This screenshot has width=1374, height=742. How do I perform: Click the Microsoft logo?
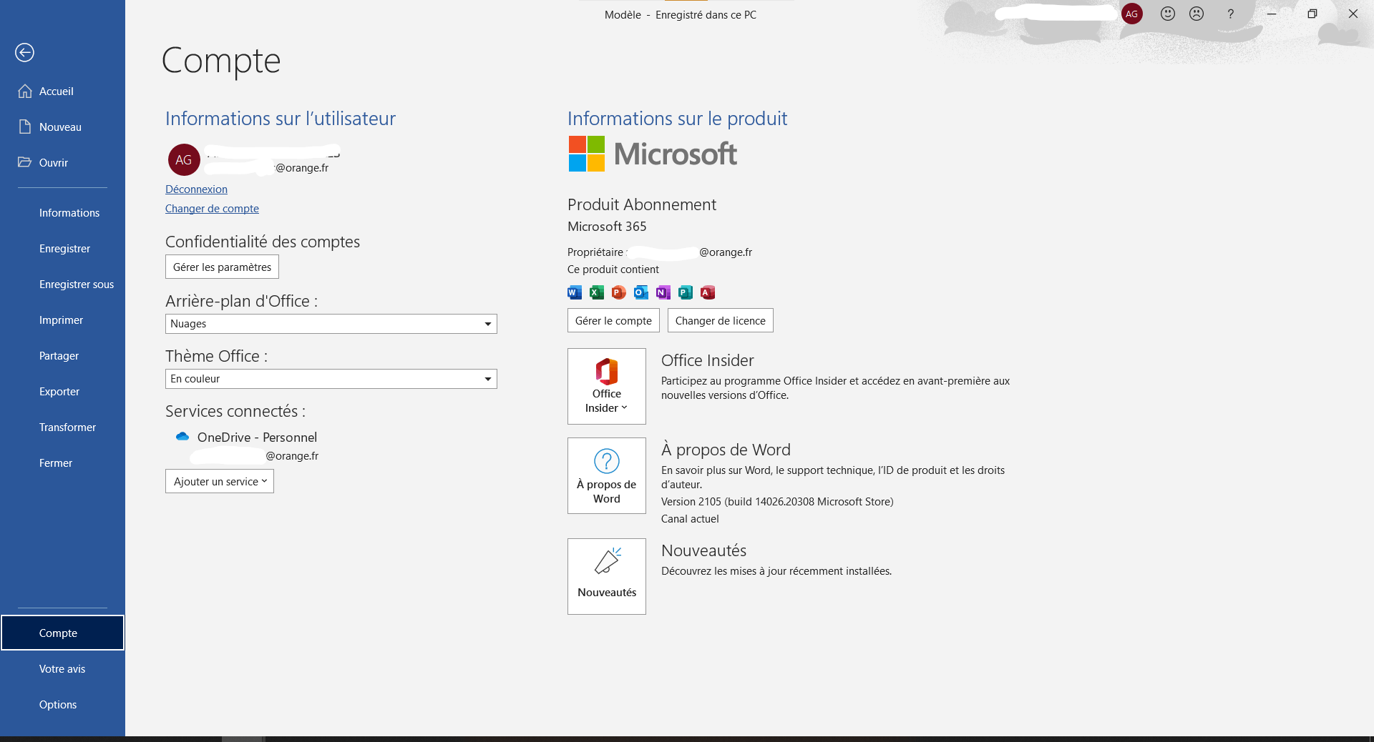(653, 154)
